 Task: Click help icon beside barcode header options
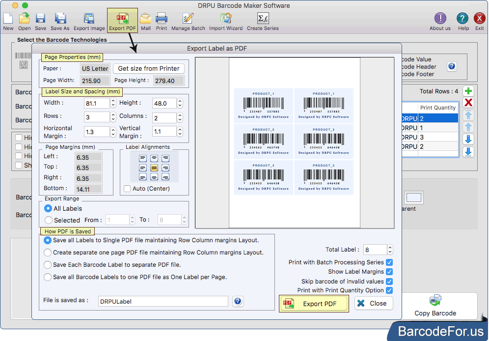(x=452, y=66)
